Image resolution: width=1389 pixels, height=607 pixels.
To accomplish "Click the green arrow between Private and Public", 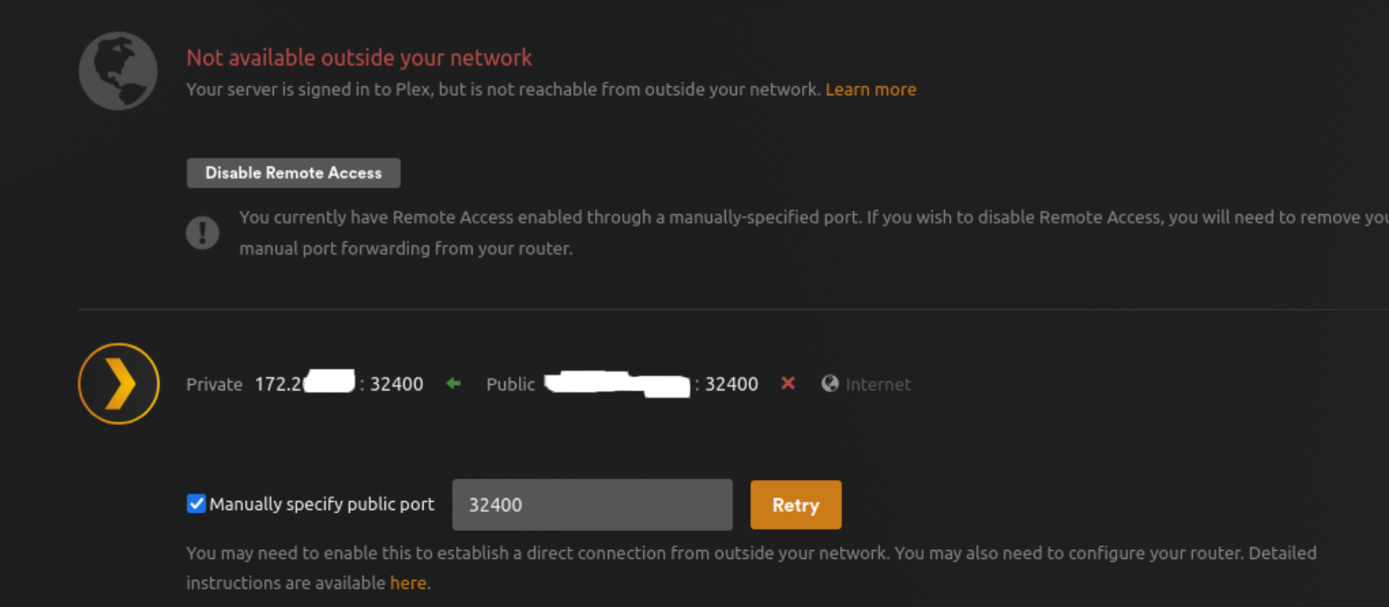I will 454,384.
